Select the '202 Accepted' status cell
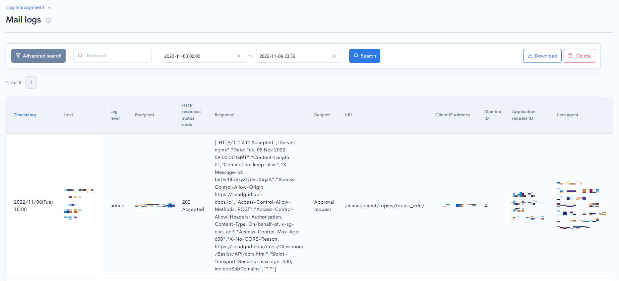This screenshot has height=281, width=619. [x=193, y=206]
